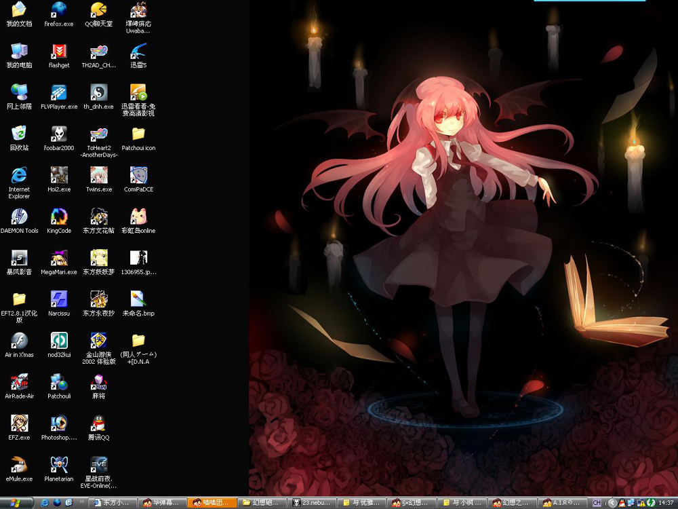Open 彩虹岛online shortcut
678x509 pixels.
(x=138, y=222)
